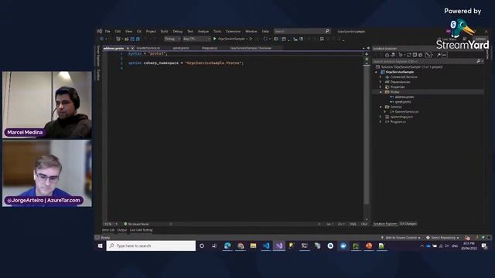The image size is (495, 278).
Task: Click the No issues found indicator
Action: (x=136, y=224)
